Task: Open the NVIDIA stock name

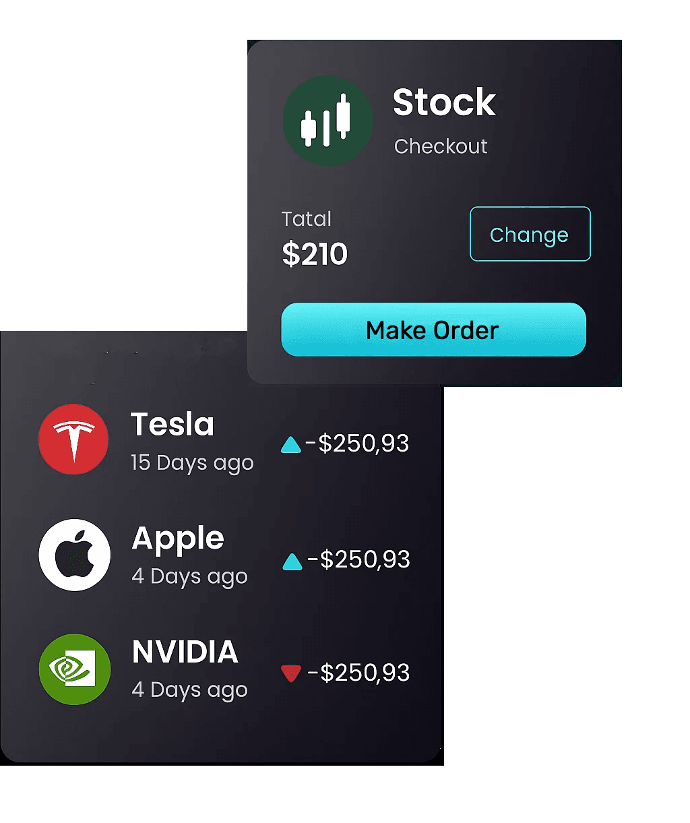Action: [185, 652]
